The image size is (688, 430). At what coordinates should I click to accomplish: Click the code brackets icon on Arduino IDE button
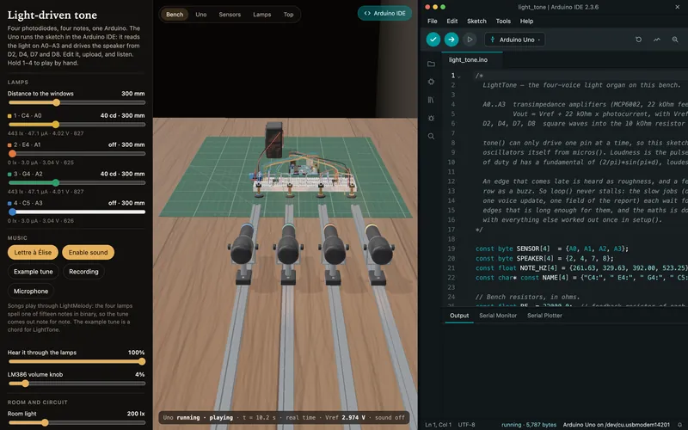click(x=367, y=13)
